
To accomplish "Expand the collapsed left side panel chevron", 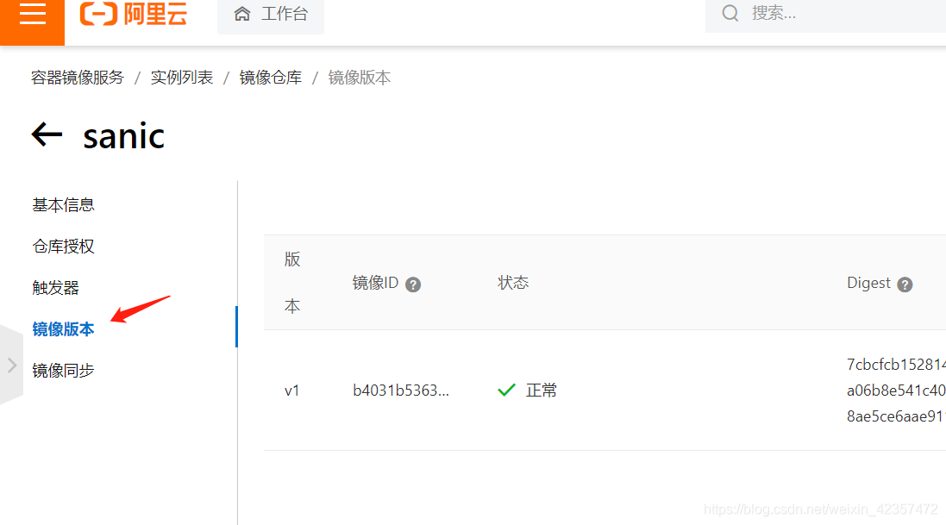I will [x=11, y=364].
